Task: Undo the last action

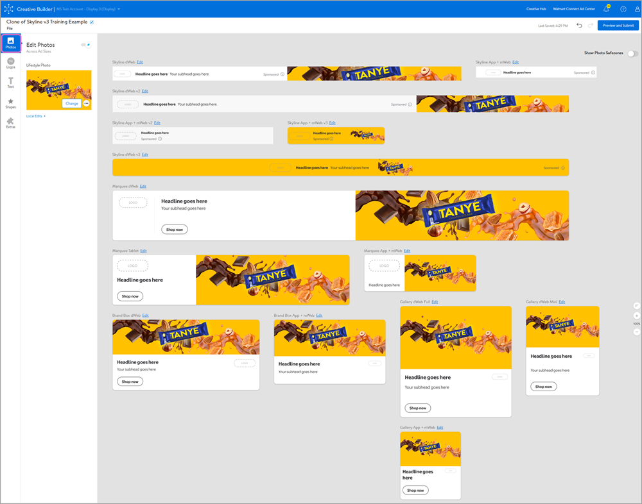Action: [579, 26]
